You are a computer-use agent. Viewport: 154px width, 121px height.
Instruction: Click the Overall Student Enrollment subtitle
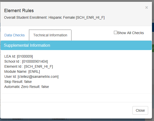point(55,17)
